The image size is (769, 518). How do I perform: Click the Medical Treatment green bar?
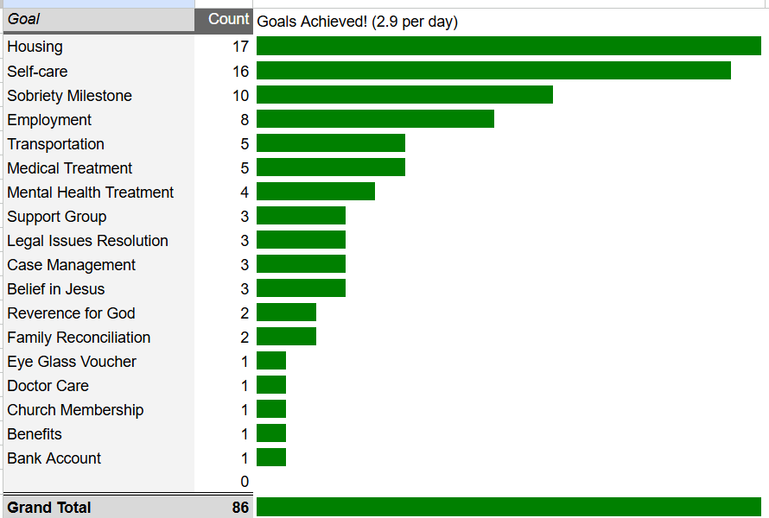point(331,167)
